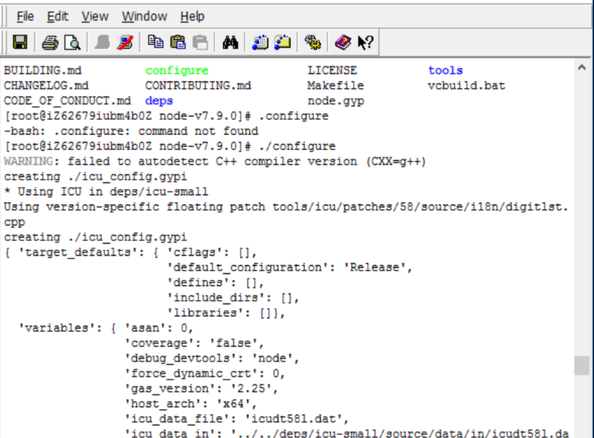Click the 'variables' key
The width and height of the screenshot is (594, 438).
click(60, 329)
